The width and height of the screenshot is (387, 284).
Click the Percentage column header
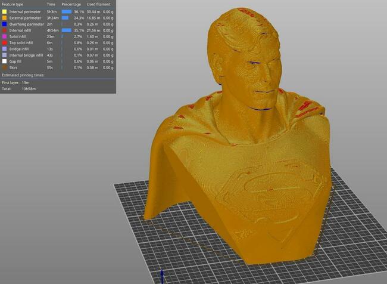(x=71, y=4)
